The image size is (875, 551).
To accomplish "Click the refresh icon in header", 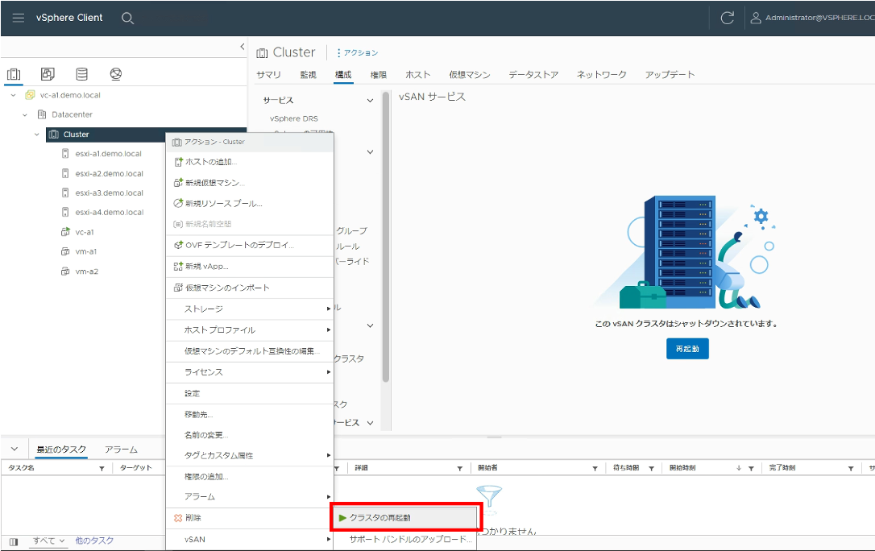I will point(727,18).
